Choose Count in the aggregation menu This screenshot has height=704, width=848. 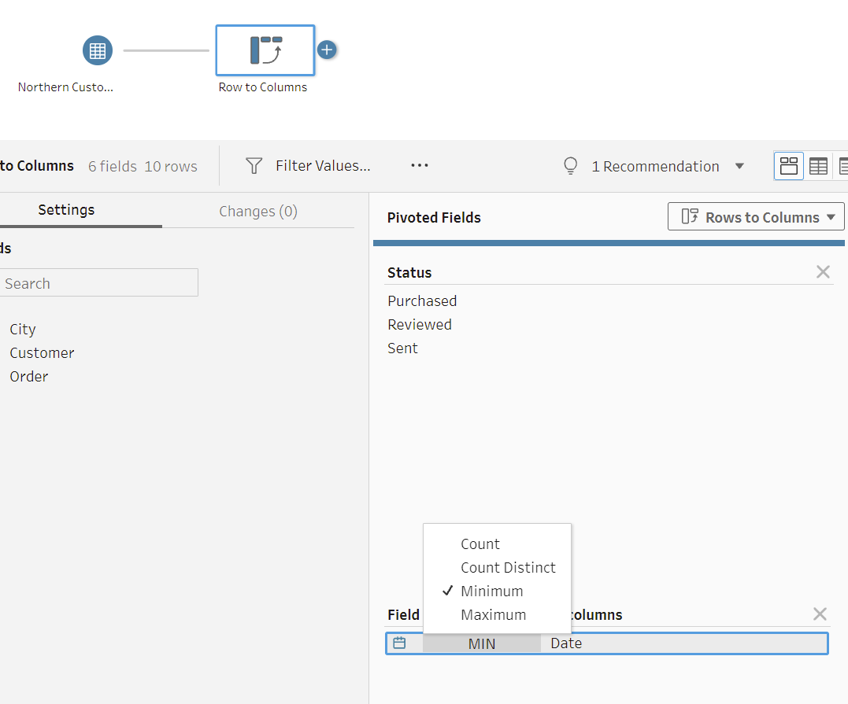tap(480, 544)
